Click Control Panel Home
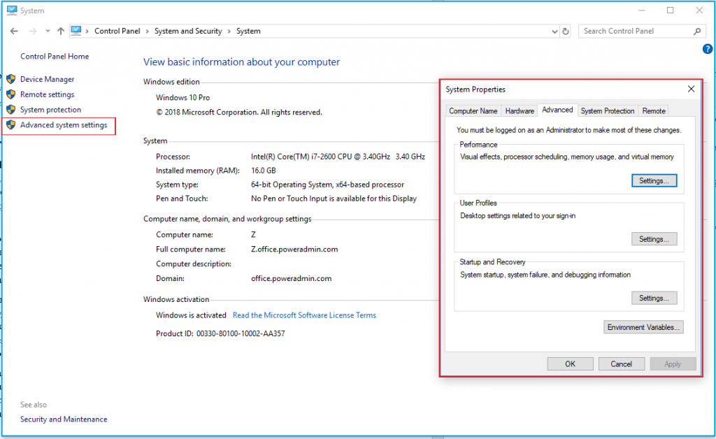The width and height of the screenshot is (716, 439). pos(55,56)
